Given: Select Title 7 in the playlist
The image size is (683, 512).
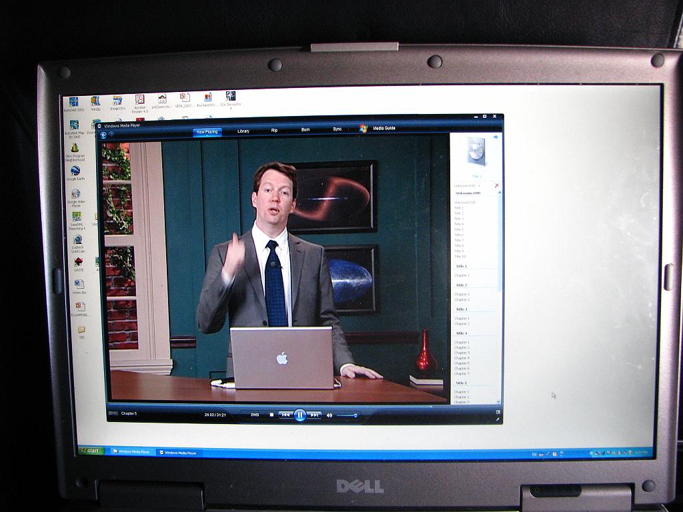Looking at the screenshot, I should 459,240.
